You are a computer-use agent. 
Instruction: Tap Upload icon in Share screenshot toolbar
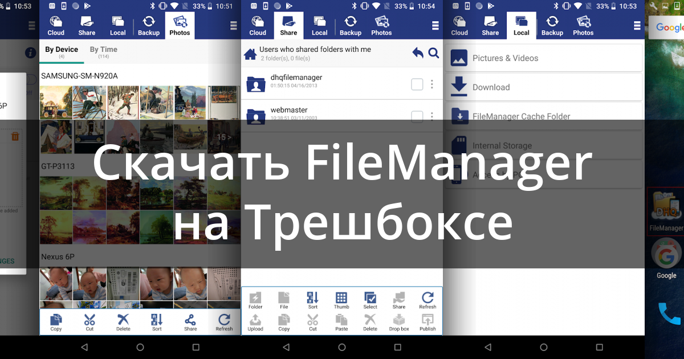point(255,323)
